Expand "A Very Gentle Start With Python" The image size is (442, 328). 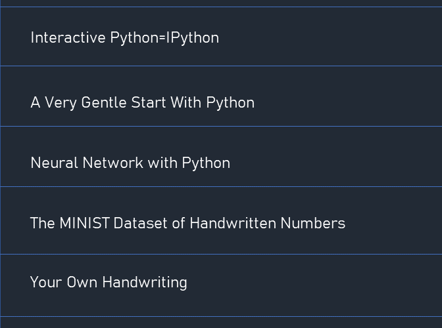click(142, 103)
